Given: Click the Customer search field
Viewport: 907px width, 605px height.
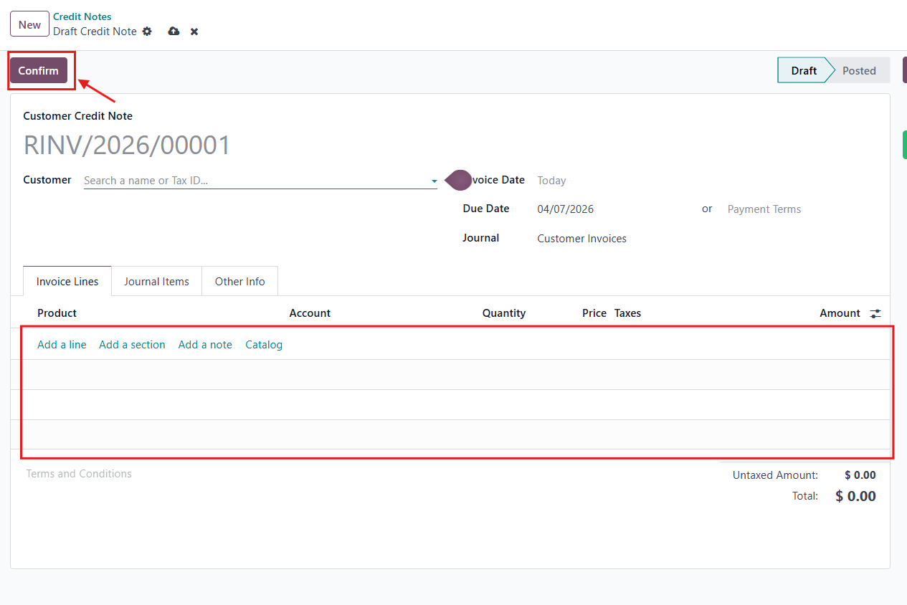Looking at the screenshot, I should click(255, 181).
